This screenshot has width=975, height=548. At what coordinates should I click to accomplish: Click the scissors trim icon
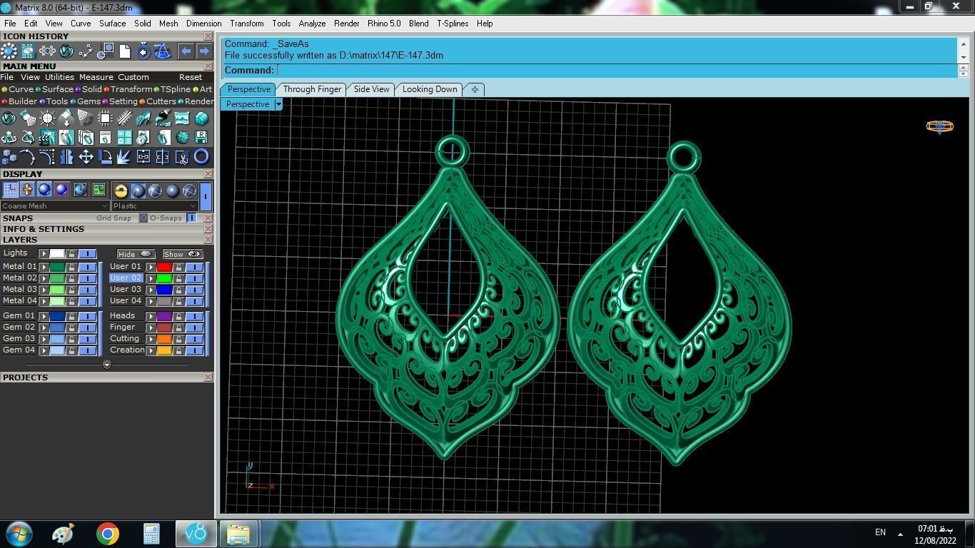coord(182,156)
